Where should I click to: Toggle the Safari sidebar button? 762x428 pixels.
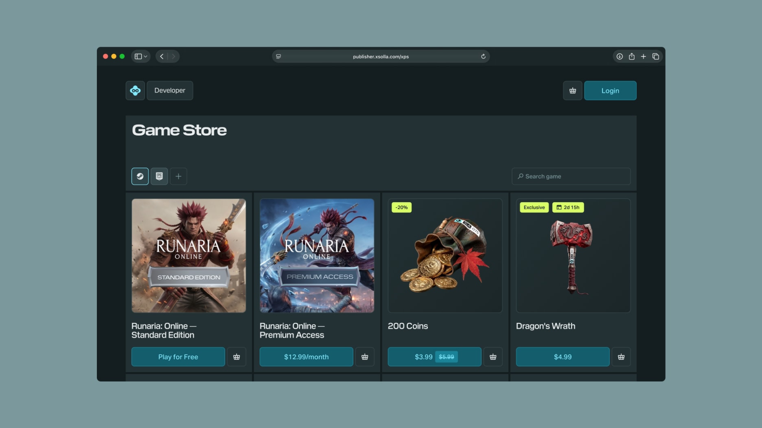tap(138, 56)
